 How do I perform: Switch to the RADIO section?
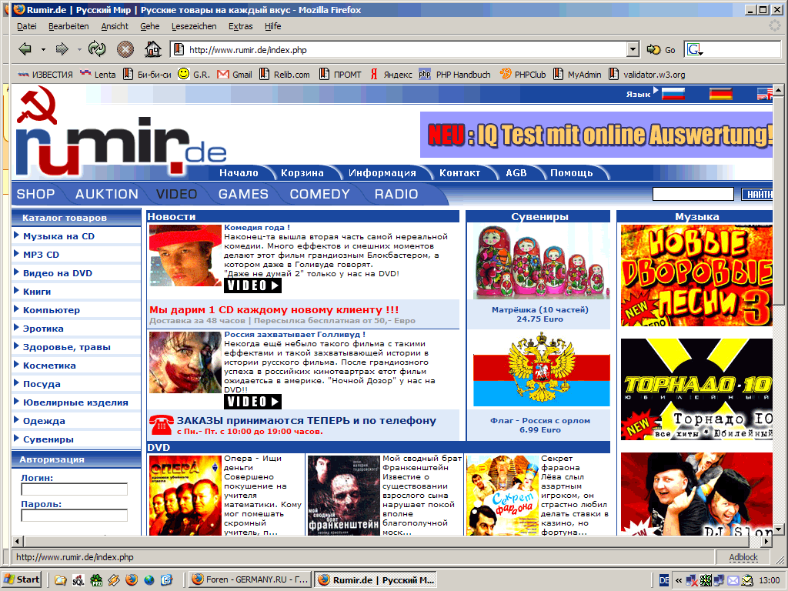(x=396, y=194)
